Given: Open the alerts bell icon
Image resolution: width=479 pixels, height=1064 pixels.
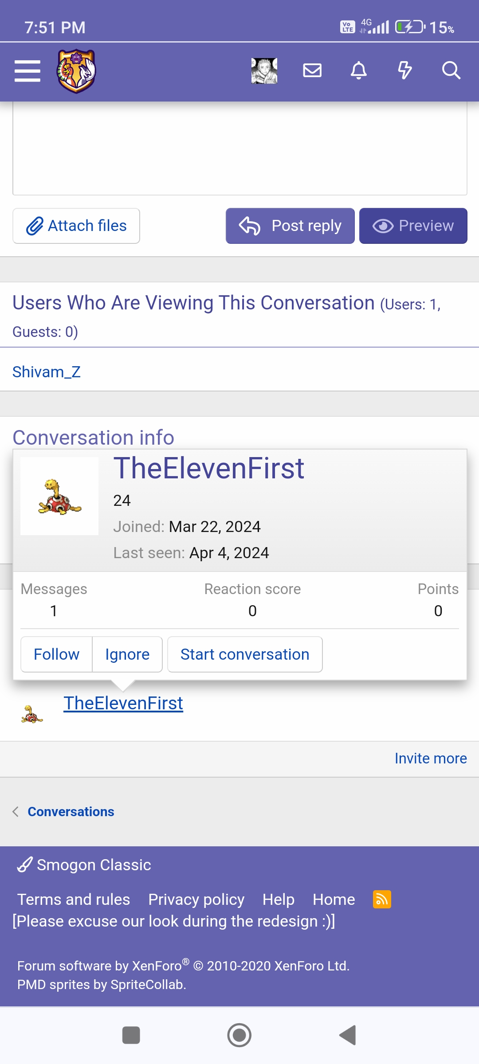Looking at the screenshot, I should tap(359, 70).
